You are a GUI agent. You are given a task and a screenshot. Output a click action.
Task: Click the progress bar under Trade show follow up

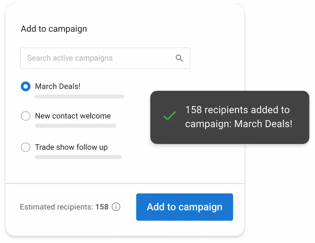78,157
